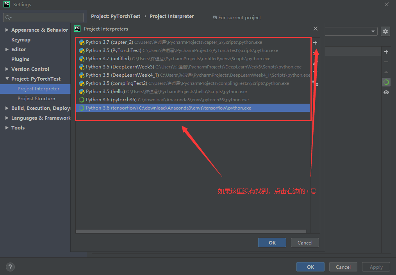Show interpreter paths with the eye icon
This screenshot has width=396, height=275.
pyautogui.click(x=386, y=92)
